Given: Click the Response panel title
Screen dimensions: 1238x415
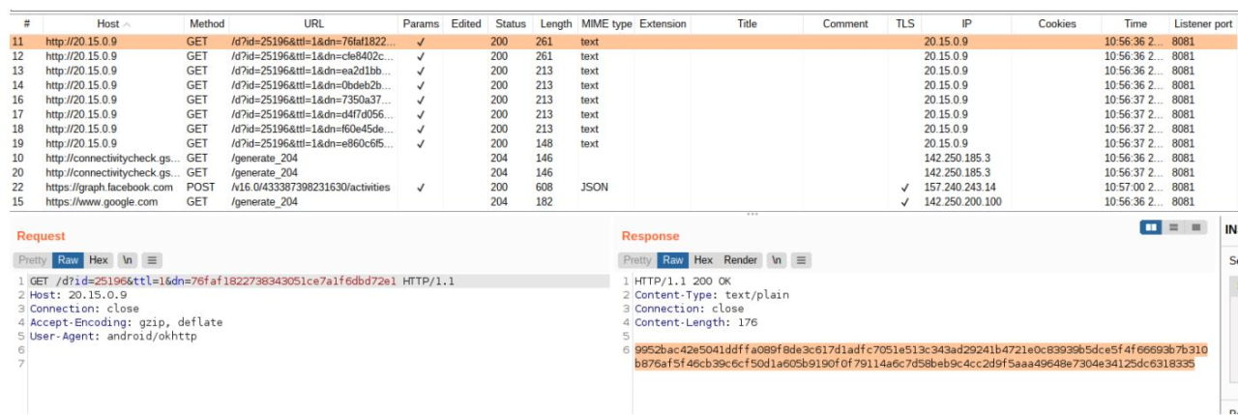Looking at the screenshot, I should (651, 236).
